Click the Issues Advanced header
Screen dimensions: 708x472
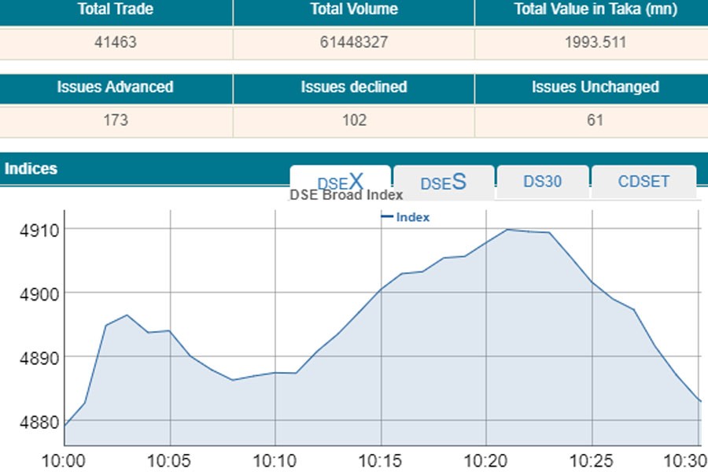tap(115, 87)
